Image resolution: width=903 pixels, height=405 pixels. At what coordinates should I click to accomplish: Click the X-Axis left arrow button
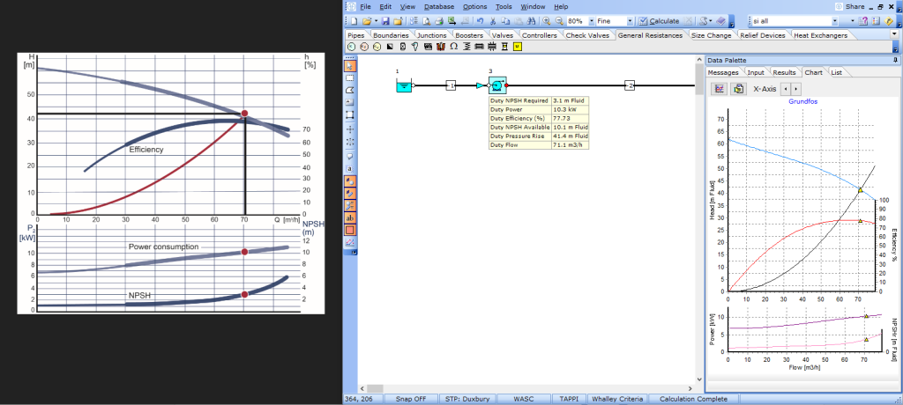tap(787, 89)
